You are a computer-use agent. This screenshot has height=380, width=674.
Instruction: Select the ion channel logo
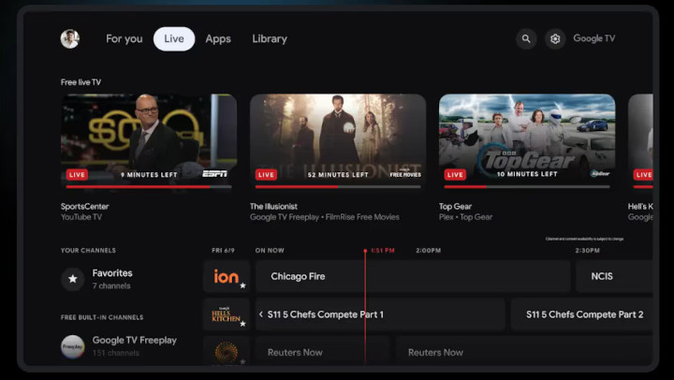[227, 276]
